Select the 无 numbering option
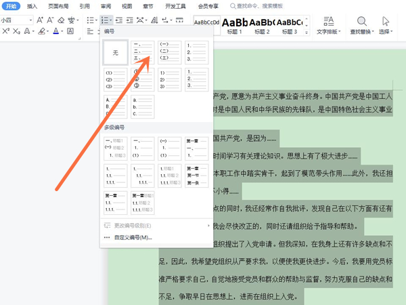This screenshot has width=406, height=305. pos(116,52)
